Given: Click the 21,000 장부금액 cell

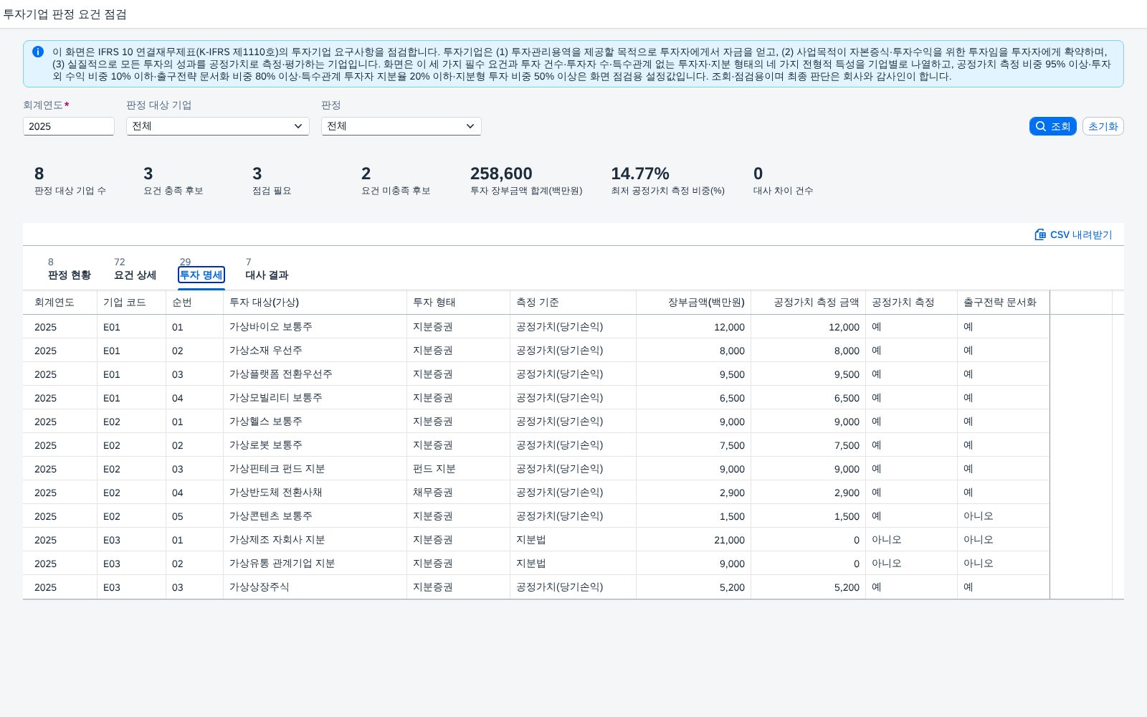Looking at the screenshot, I should pyautogui.click(x=694, y=540).
